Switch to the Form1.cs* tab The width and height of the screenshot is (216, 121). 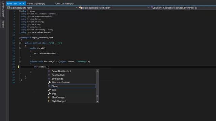12,4
